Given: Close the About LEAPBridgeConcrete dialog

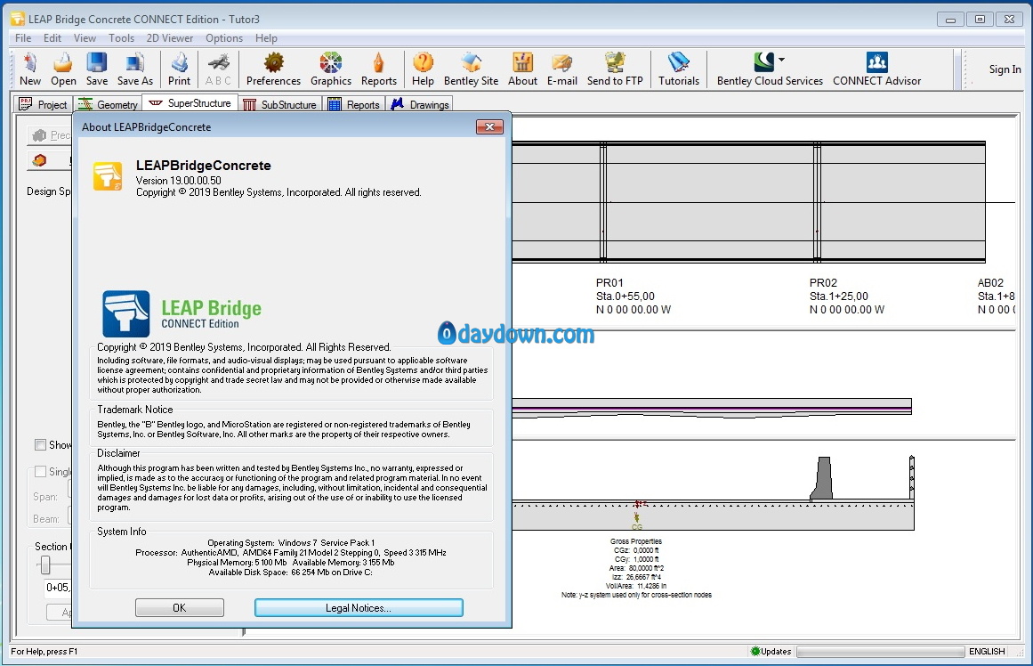Looking at the screenshot, I should (x=489, y=126).
